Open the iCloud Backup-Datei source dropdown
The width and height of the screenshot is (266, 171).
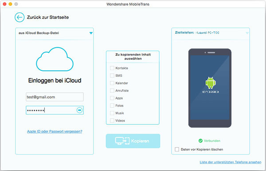click(91, 33)
